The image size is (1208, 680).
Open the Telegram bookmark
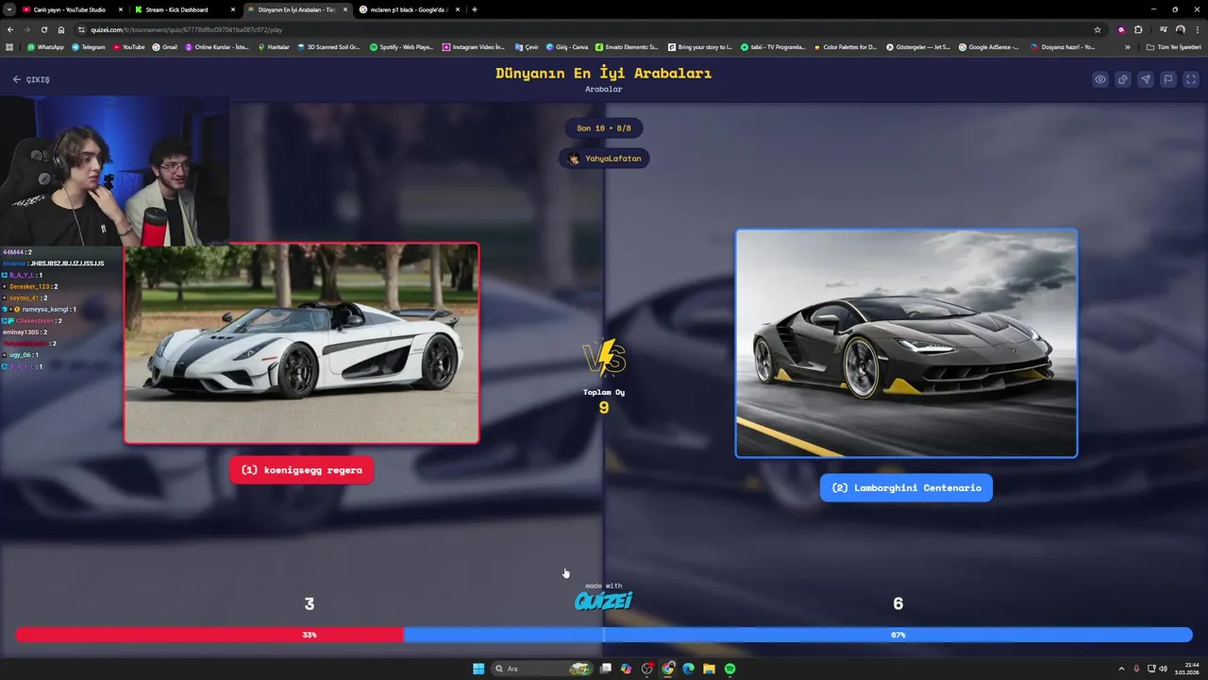pos(88,46)
